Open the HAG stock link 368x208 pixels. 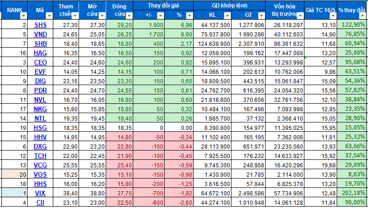(40, 53)
